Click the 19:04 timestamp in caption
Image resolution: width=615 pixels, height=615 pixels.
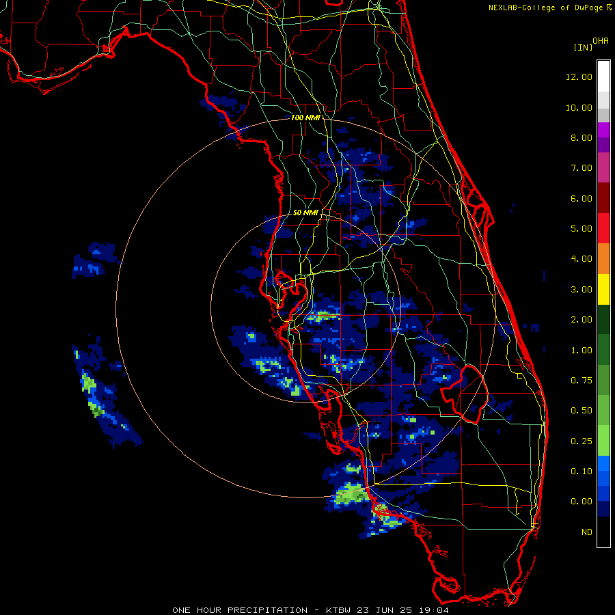point(433,610)
